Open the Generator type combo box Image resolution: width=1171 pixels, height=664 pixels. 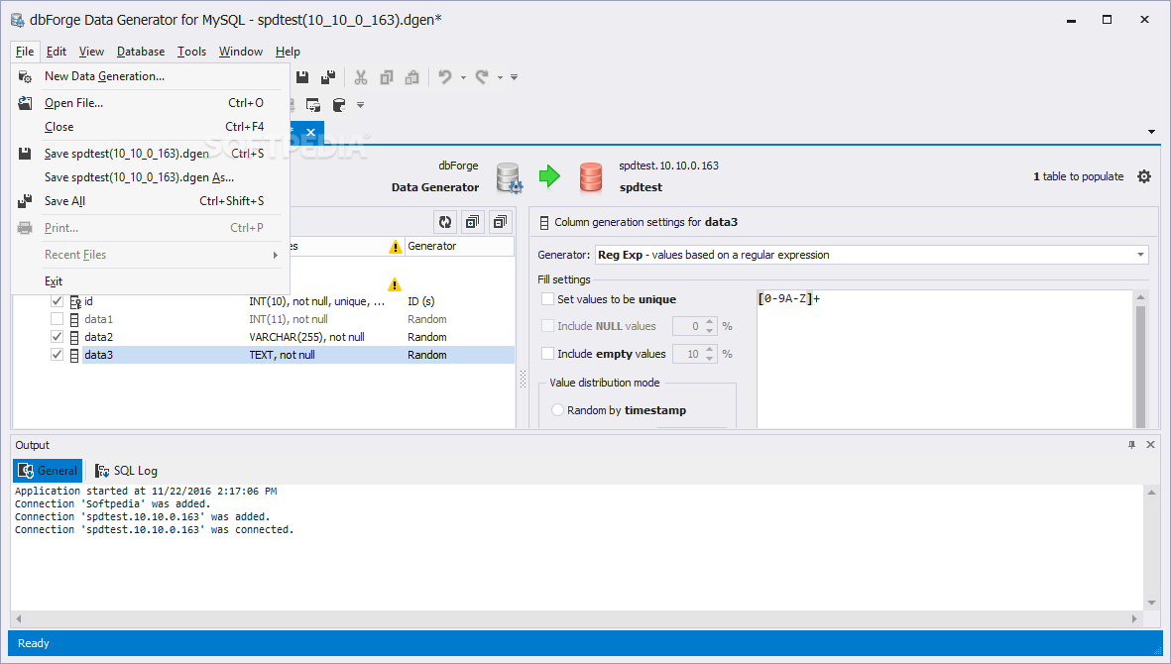point(872,255)
